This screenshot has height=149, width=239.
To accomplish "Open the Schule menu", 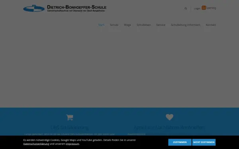I will pyautogui.click(x=114, y=25).
